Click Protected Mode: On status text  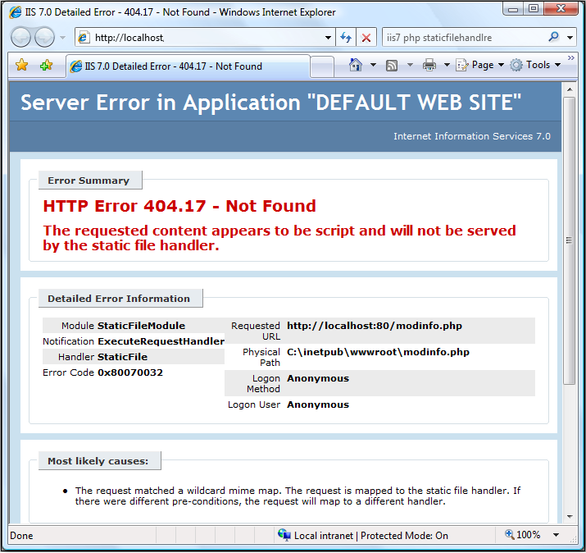pos(404,536)
